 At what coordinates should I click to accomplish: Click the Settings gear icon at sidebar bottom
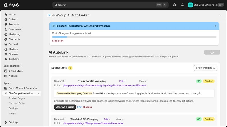tap(6, 122)
